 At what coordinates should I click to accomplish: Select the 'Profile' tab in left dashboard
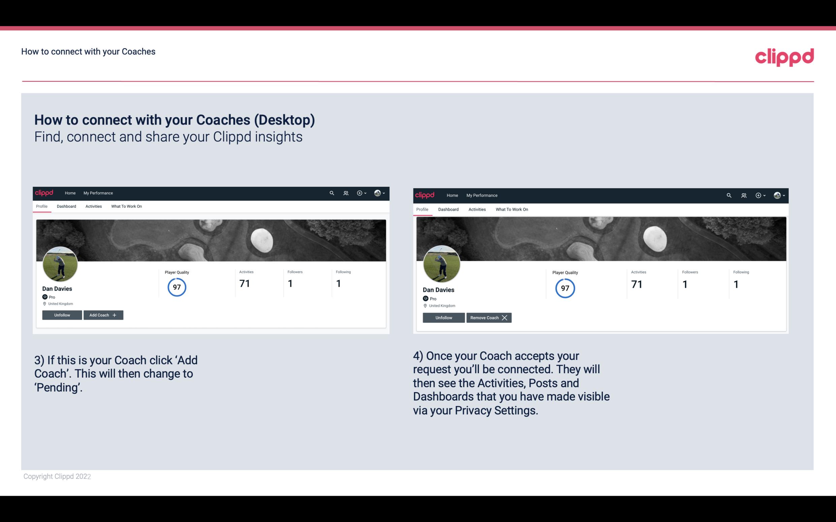point(41,206)
